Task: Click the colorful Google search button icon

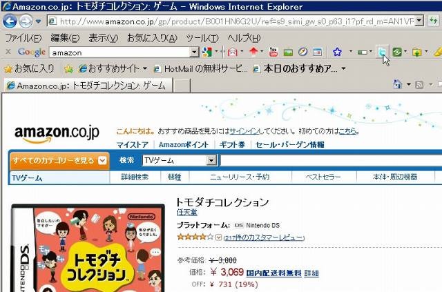Action: click(207, 52)
